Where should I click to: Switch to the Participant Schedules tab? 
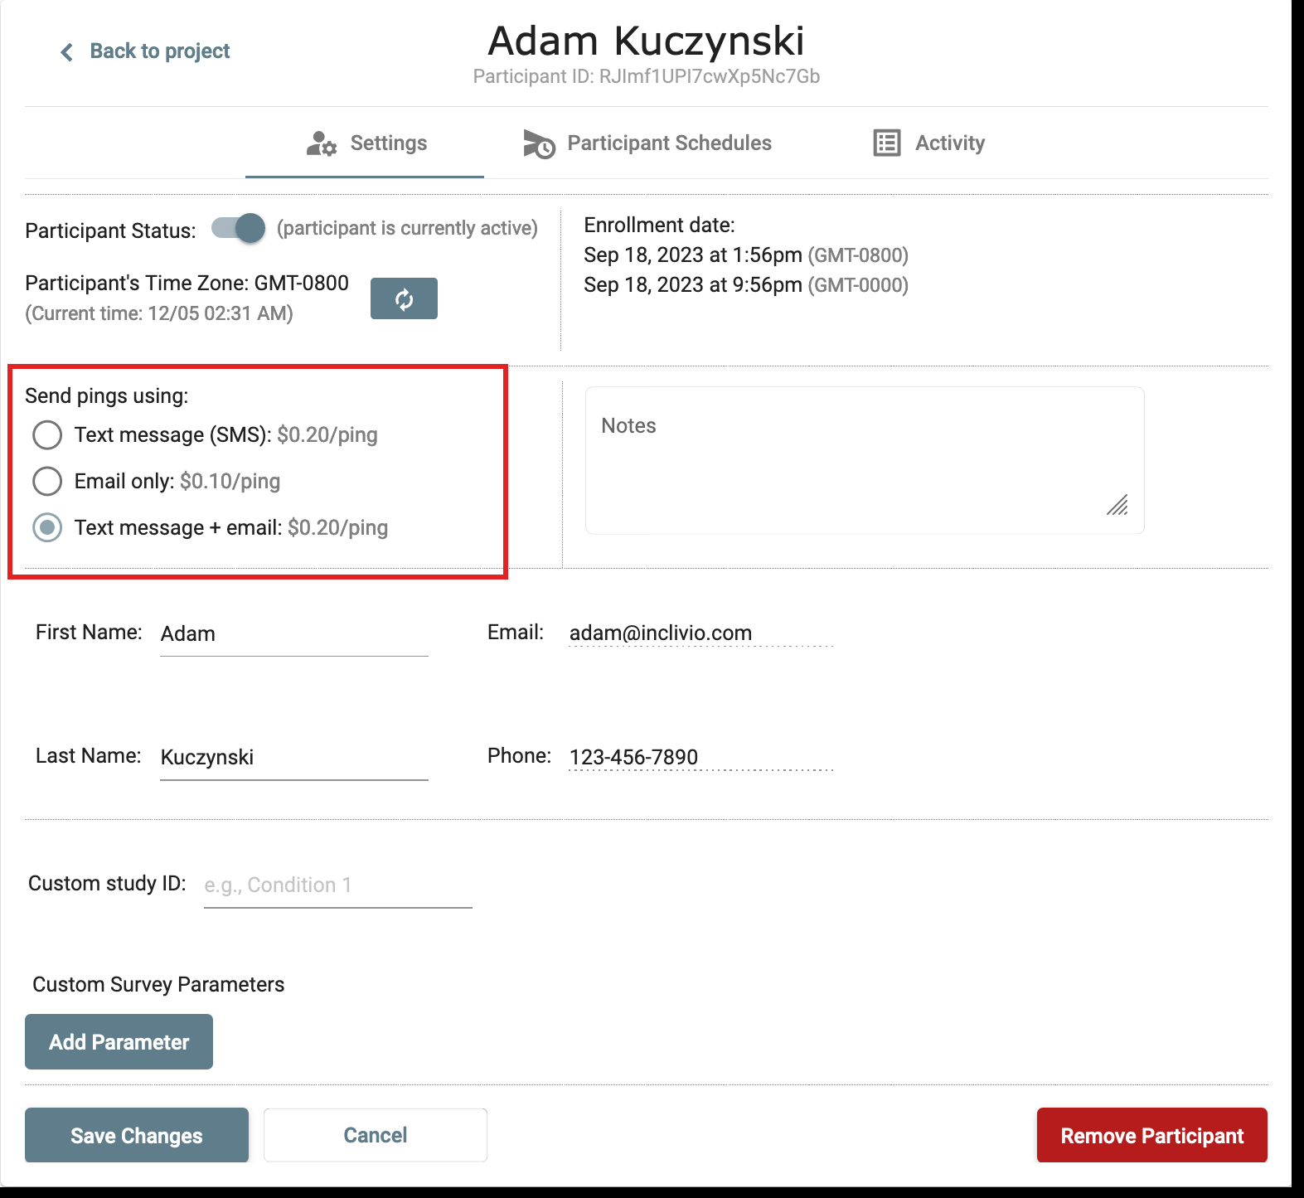click(668, 143)
